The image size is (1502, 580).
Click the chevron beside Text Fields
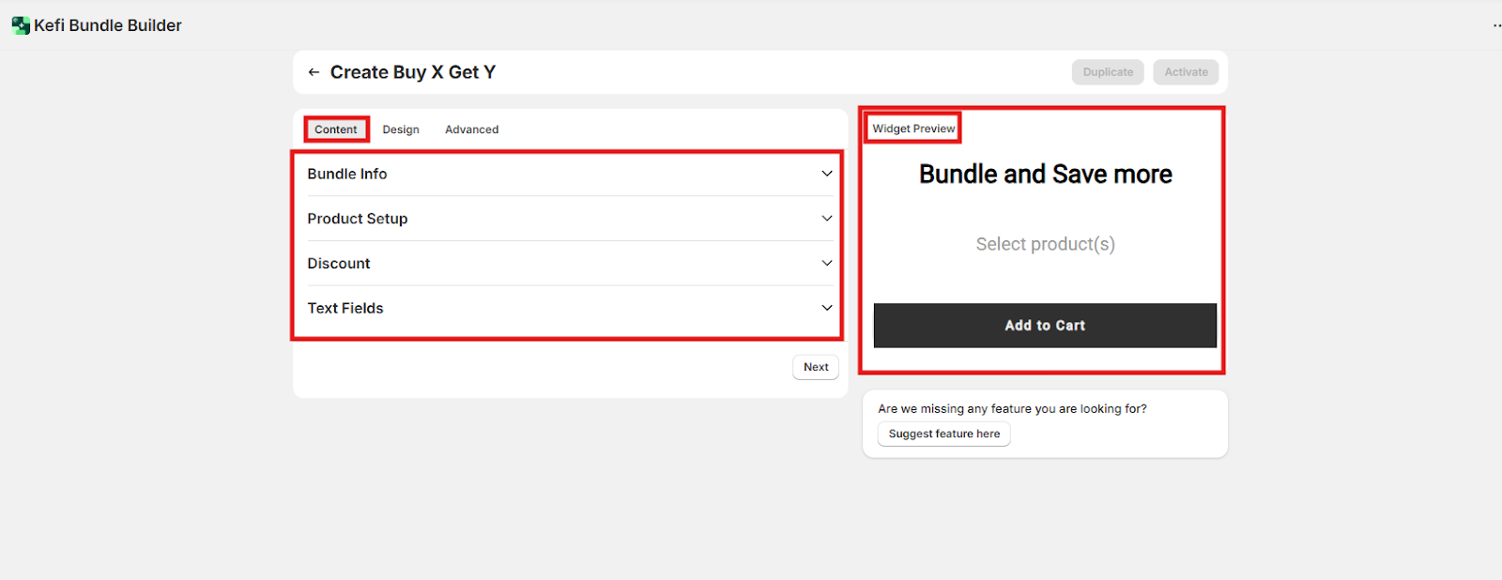click(826, 308)
